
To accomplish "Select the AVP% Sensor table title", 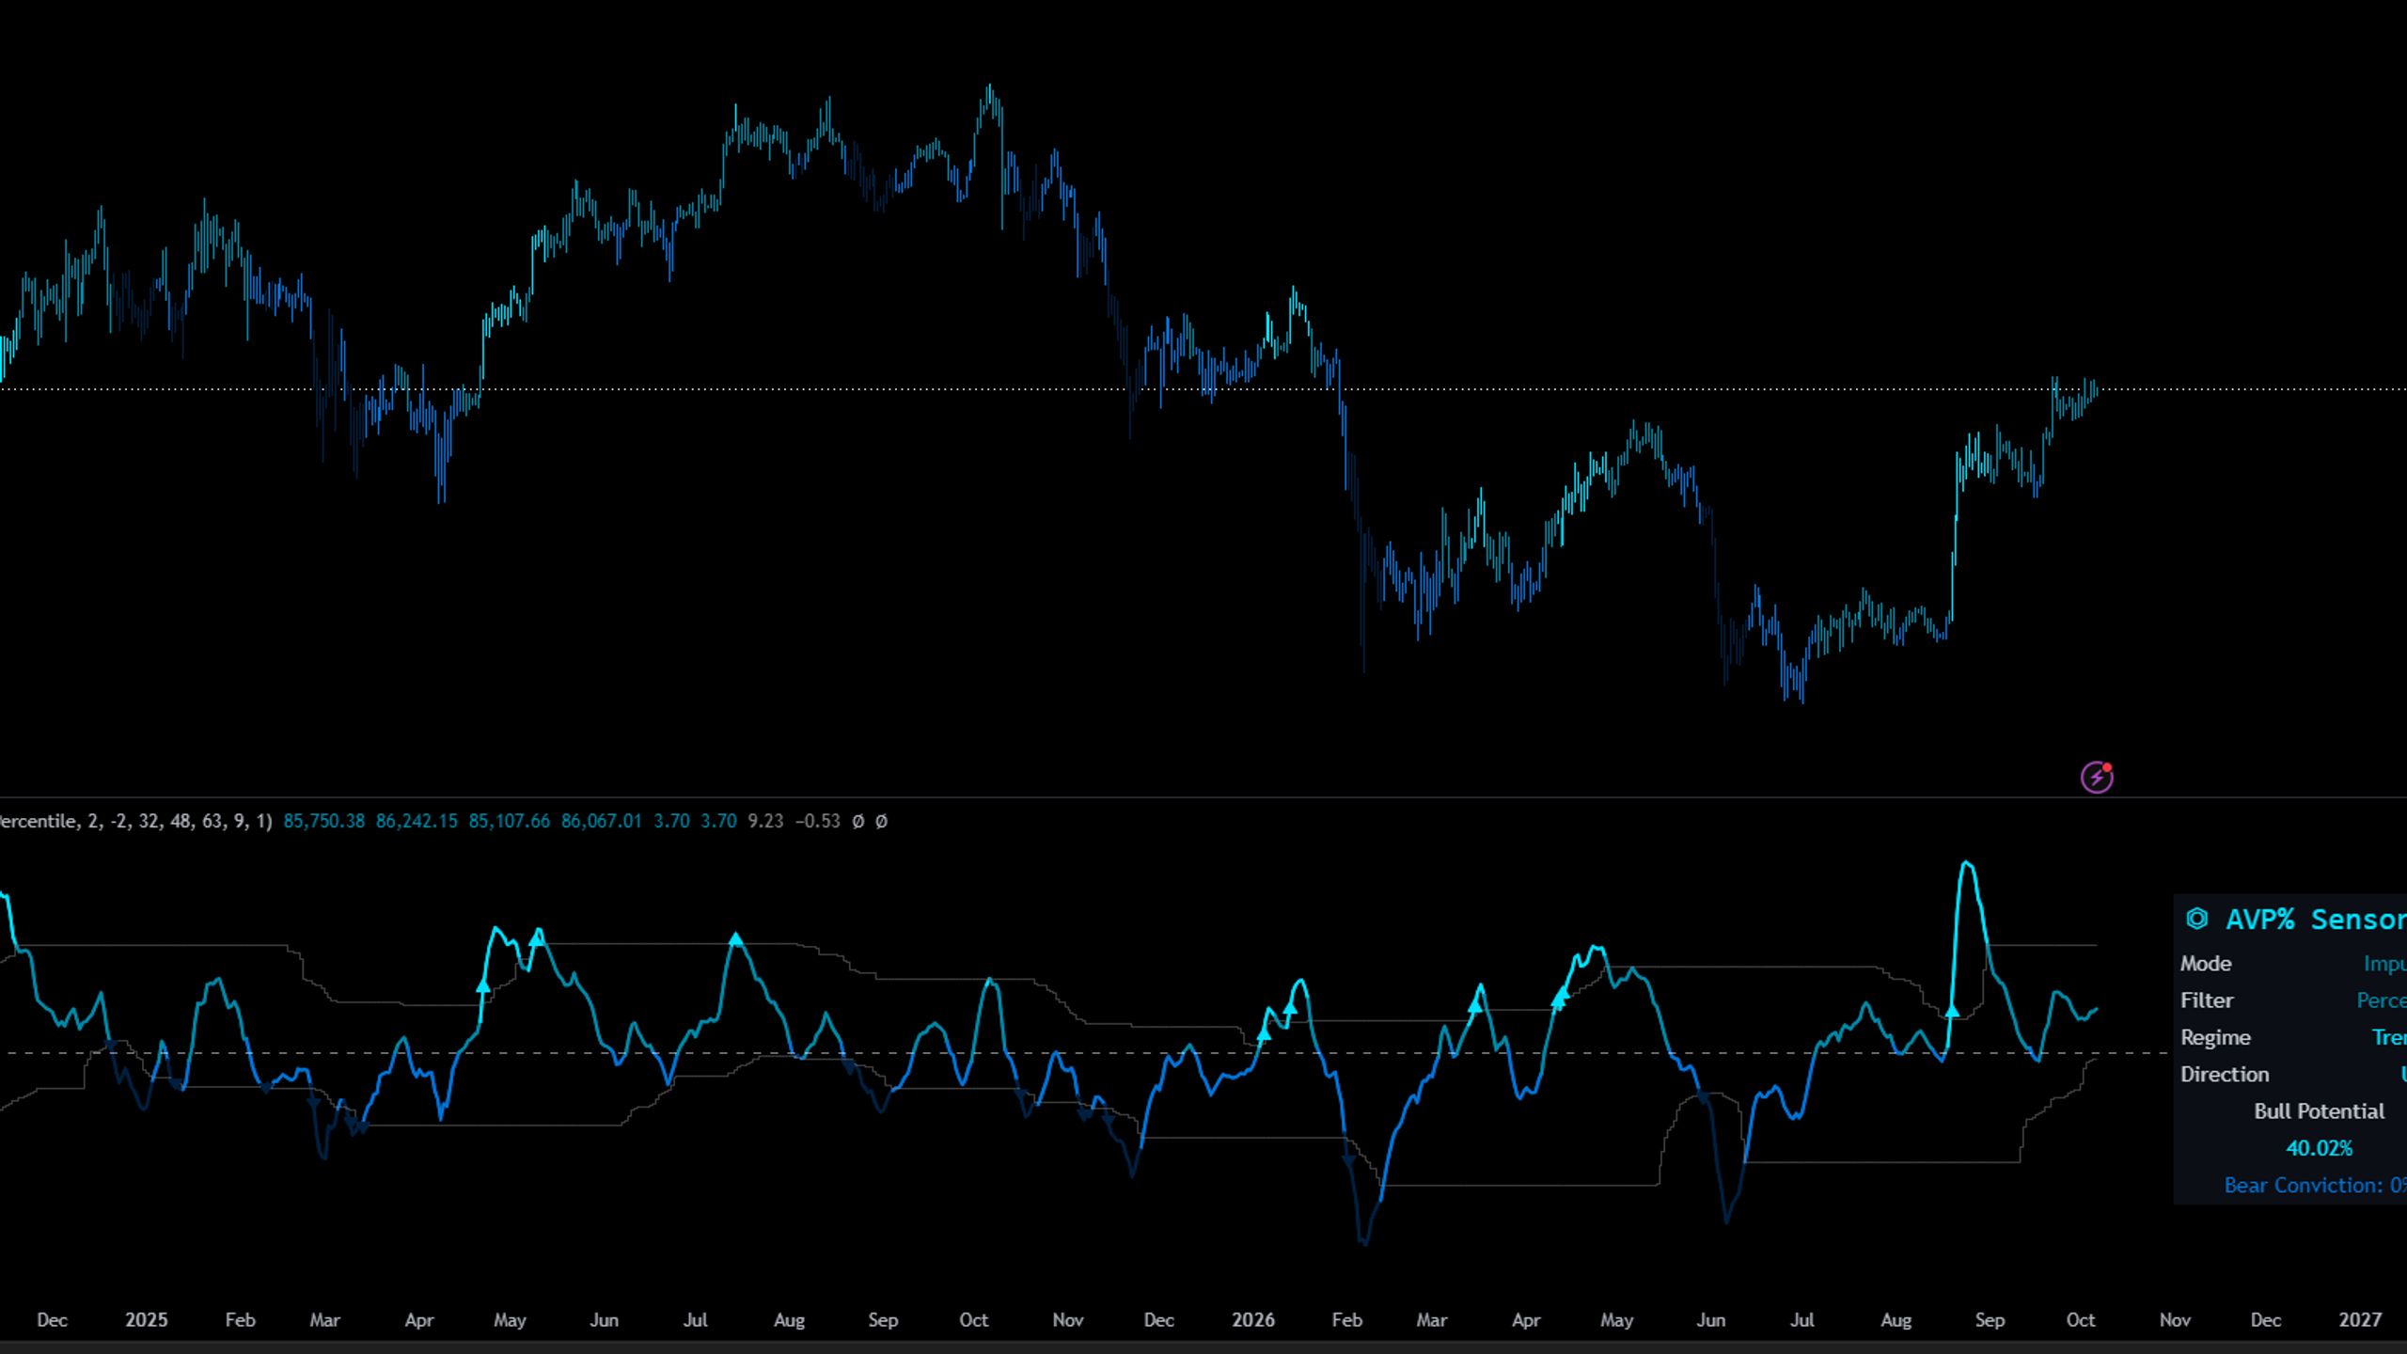I will pos(2316,920).
